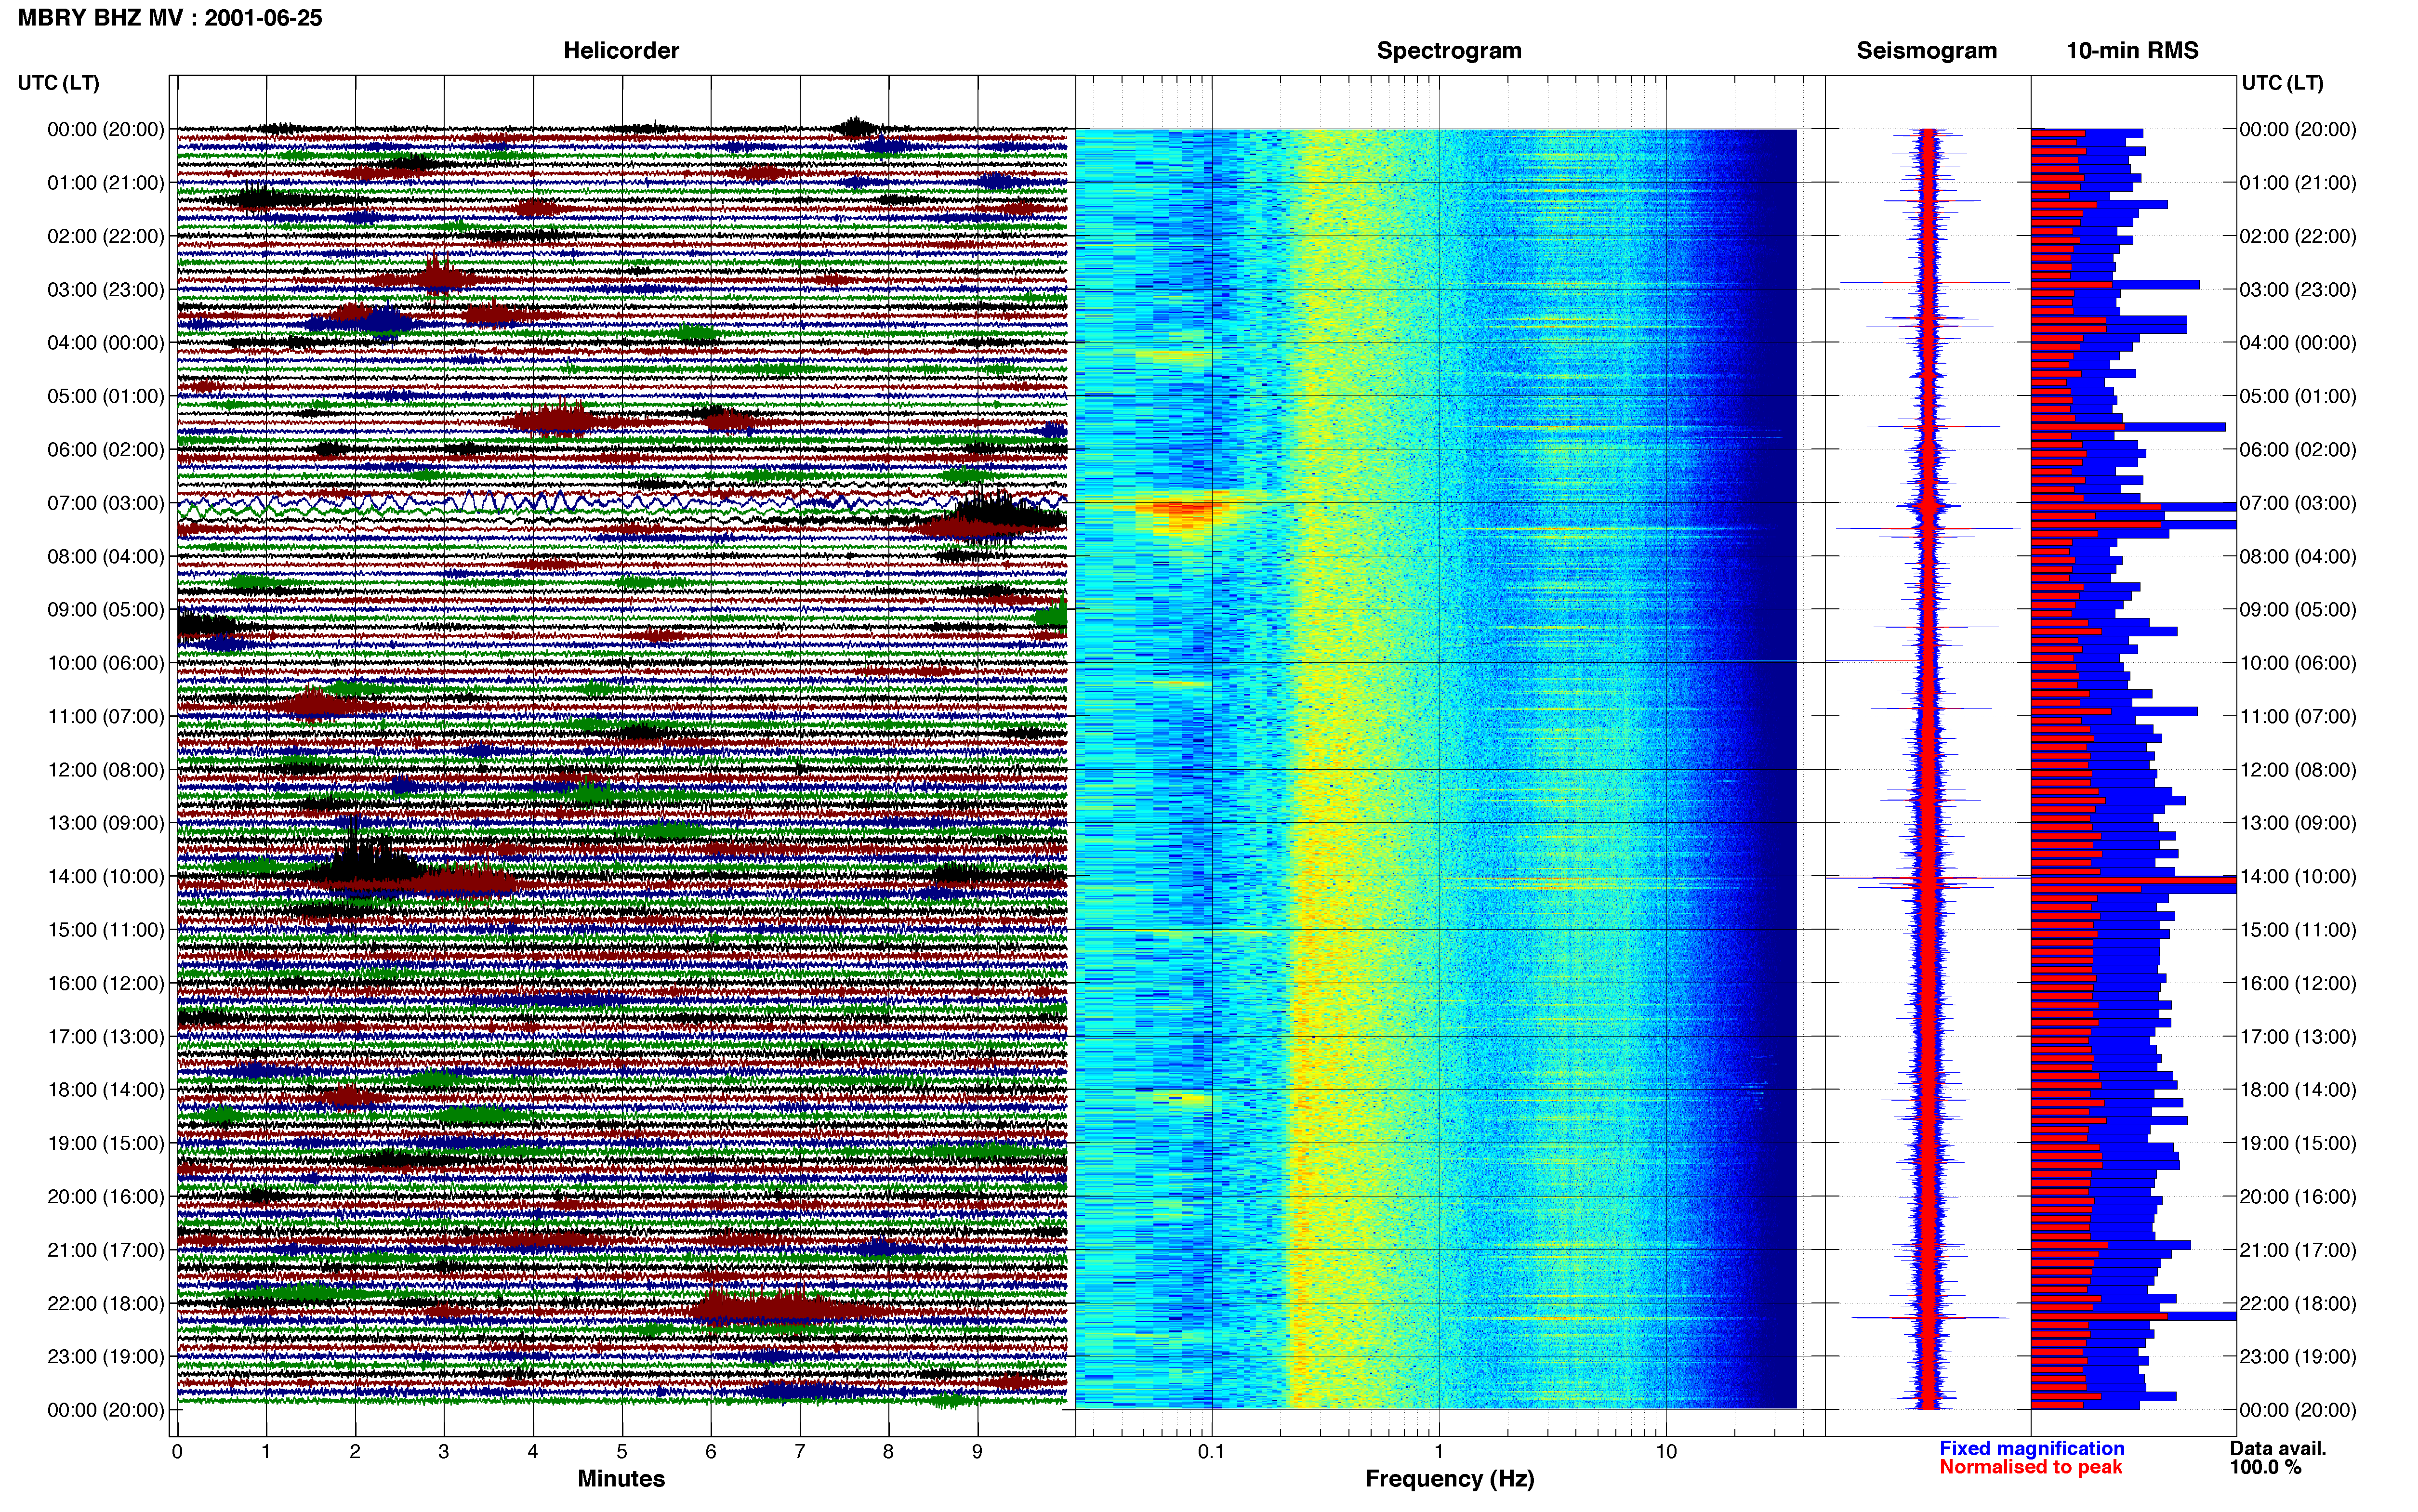The height and width of the screenshot is (1512, 2418).
Task: Click the seismogram spike near 14:00
Action: 1928,878
